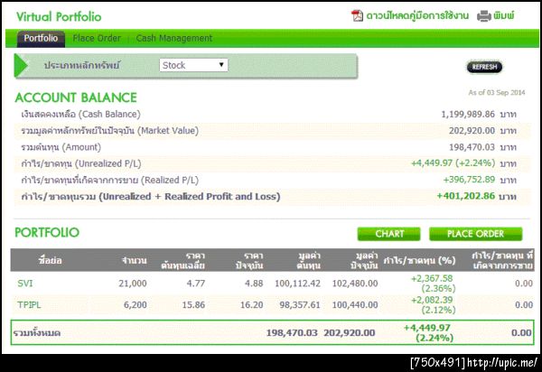Click the PDF manual download icon
Image resolution: width=542 pixels, height=372 pixels.
pos(357,15)
